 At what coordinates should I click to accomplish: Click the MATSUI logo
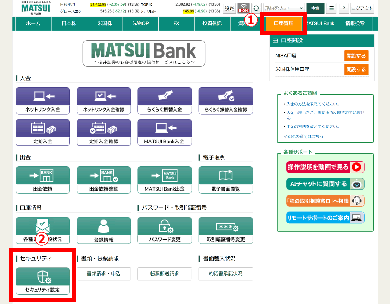[x=36, y=8]
